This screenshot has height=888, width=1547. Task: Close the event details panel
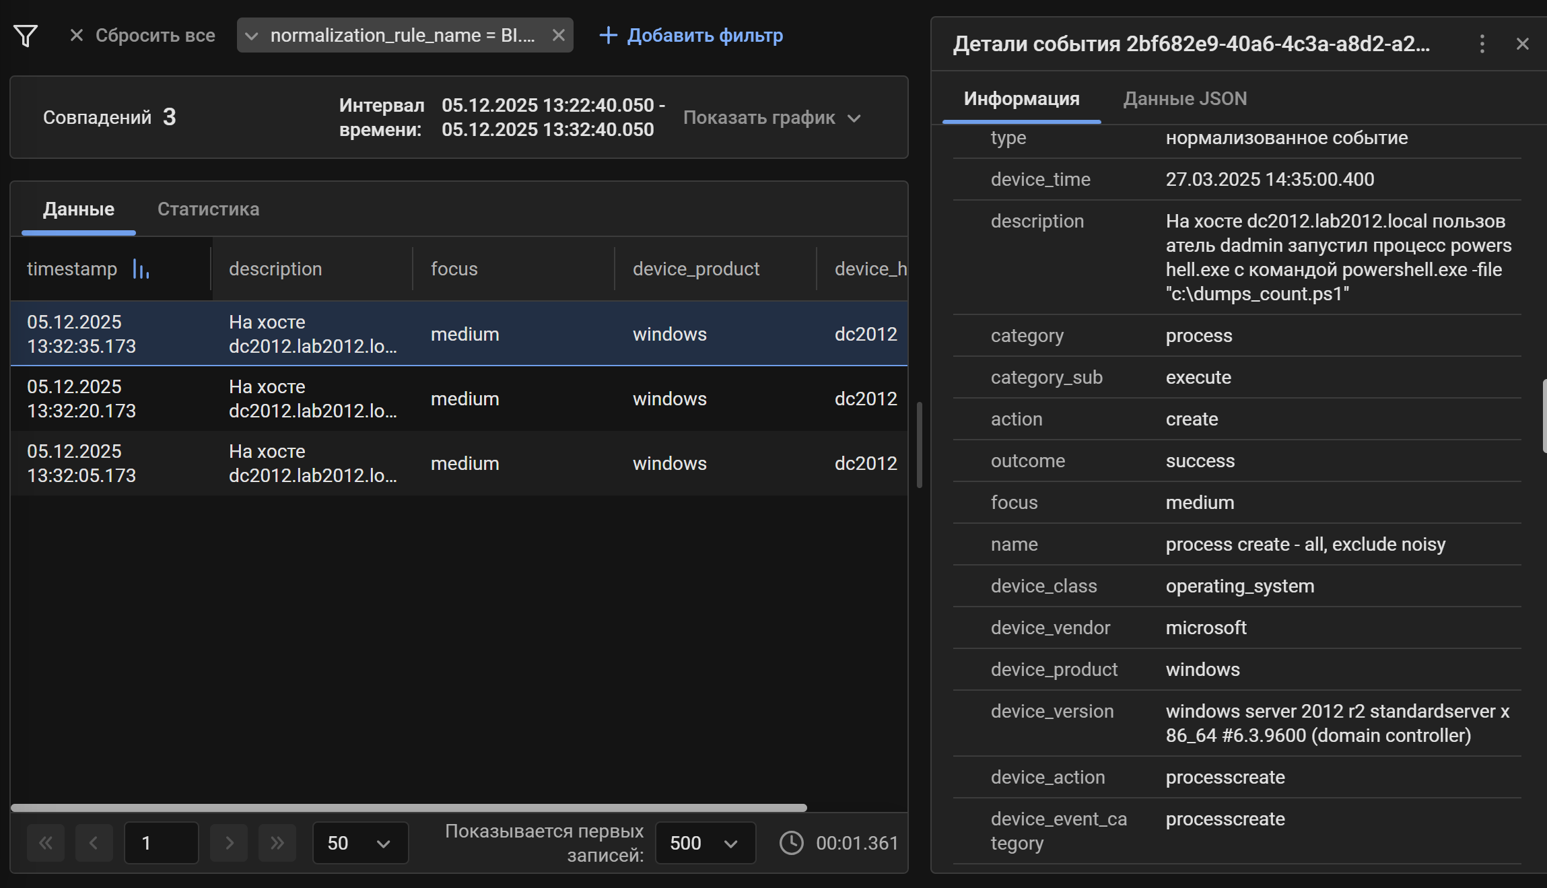click(1523, 44)
